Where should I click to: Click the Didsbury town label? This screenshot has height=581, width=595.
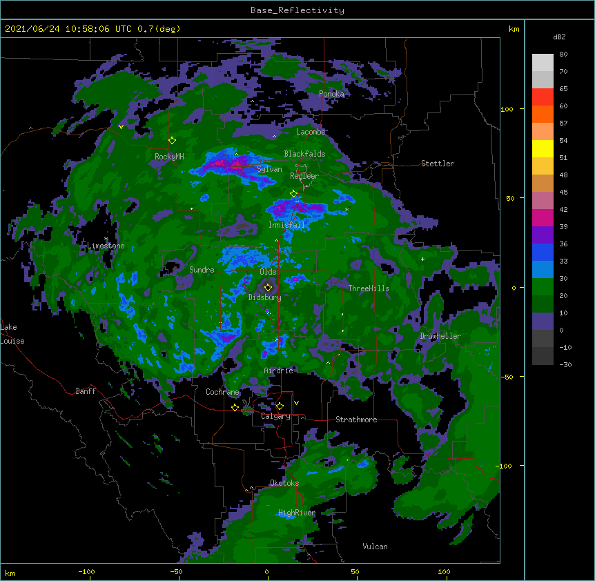(264, 297)
